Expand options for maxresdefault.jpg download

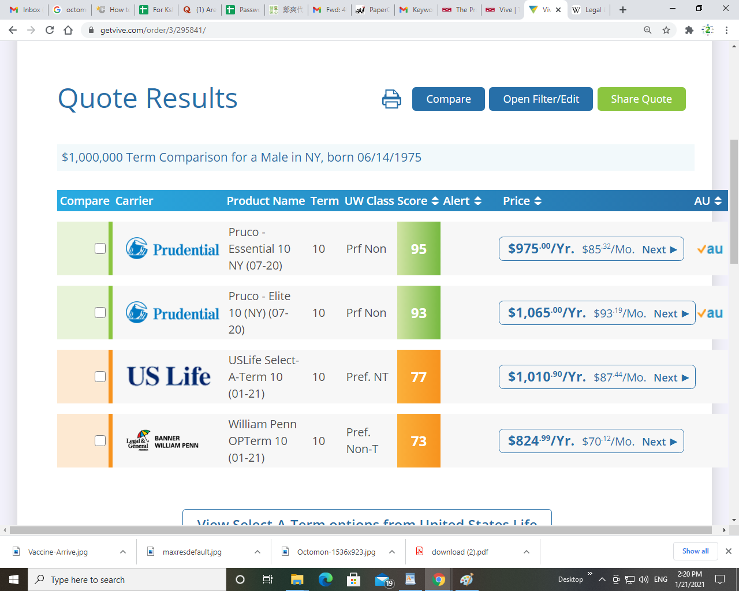pyautogui.click(x=257, y=552)
